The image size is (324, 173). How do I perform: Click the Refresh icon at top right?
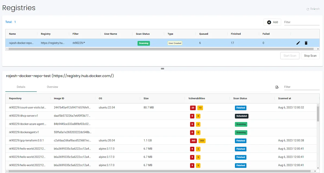pos(308,9)
